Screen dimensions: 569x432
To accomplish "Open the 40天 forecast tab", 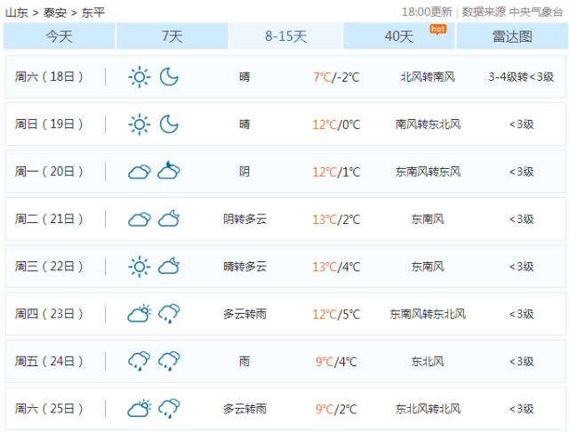I will click(x=399, y=36).
